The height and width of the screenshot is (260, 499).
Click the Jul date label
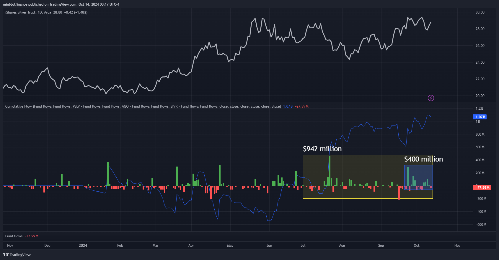tap(303, 246)
